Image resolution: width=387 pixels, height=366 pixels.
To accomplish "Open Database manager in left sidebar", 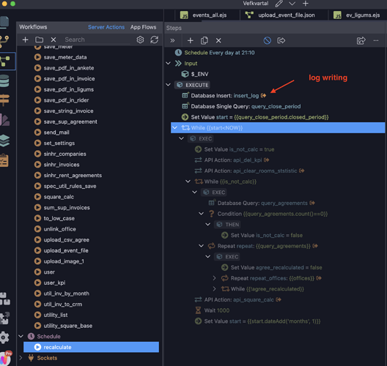I will point(4,81).
